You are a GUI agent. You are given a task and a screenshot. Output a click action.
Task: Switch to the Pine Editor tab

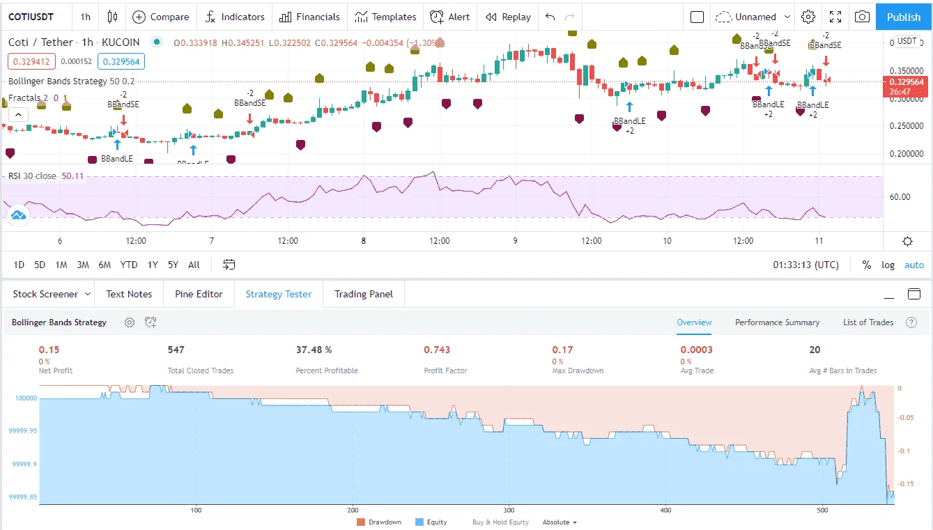(x=199, y=294)
